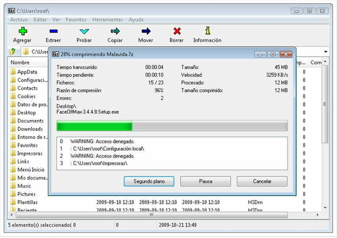Screen dimensions: 337x238
Task: Click the HSDrn attribute in the Plantillas row
Action: (255, 202)
